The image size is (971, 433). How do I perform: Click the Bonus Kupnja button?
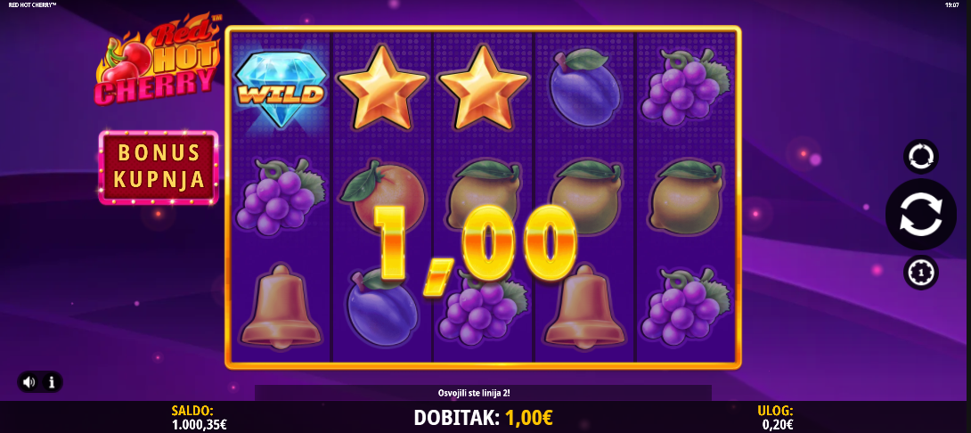click(x=159, y=167)
